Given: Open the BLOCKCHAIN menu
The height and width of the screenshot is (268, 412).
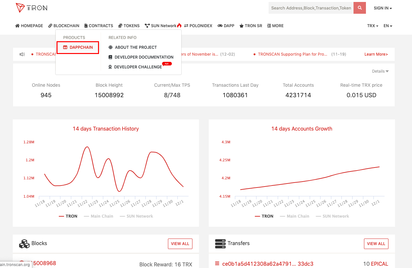Looking at the screenshot, I should pyautogui.click(x=64, y=26).
